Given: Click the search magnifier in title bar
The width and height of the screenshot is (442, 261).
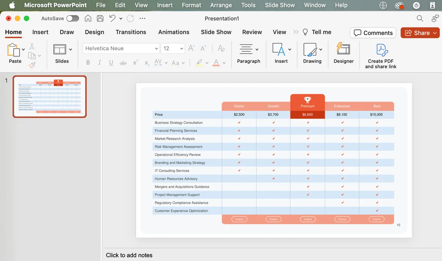Looking at the screenshot, I should [420, 18].
